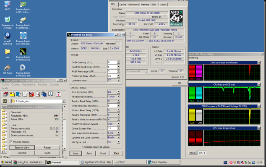Viewport: 266px width, 167px height.
Task: Open the 'aa' folder on the desktop
Action: (8, 53)
